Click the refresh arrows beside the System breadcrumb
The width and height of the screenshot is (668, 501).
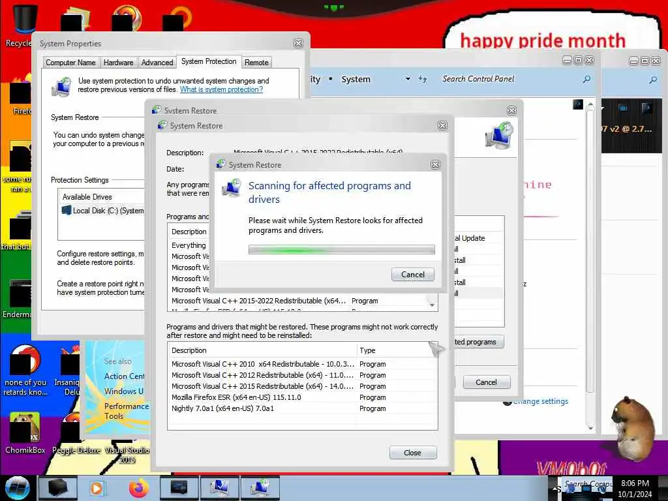pyautogui.click(x=422, y=79)
